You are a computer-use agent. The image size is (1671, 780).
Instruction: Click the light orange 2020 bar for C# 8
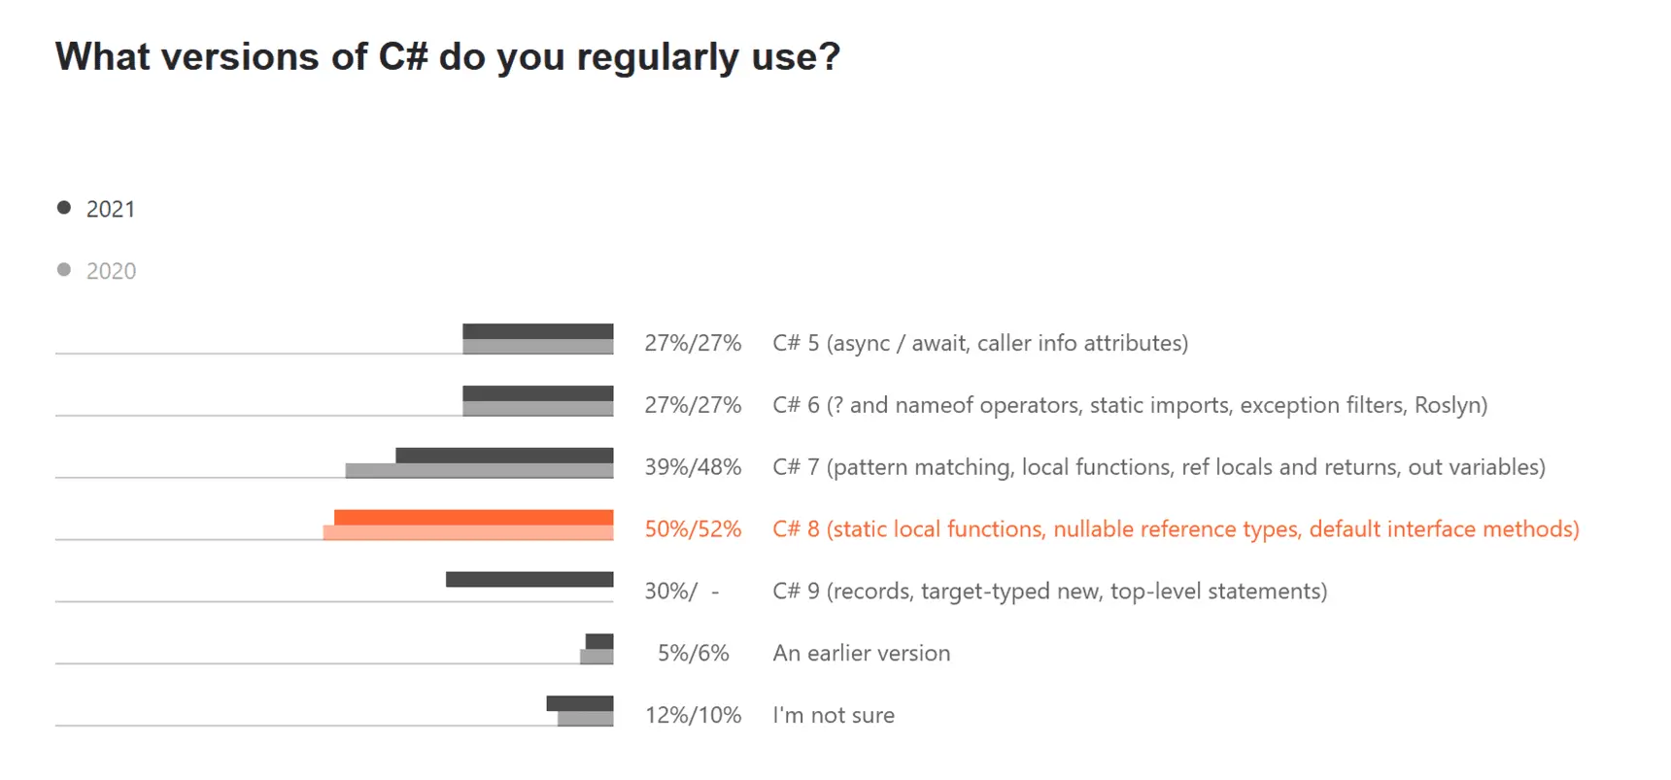click(468, 532)
